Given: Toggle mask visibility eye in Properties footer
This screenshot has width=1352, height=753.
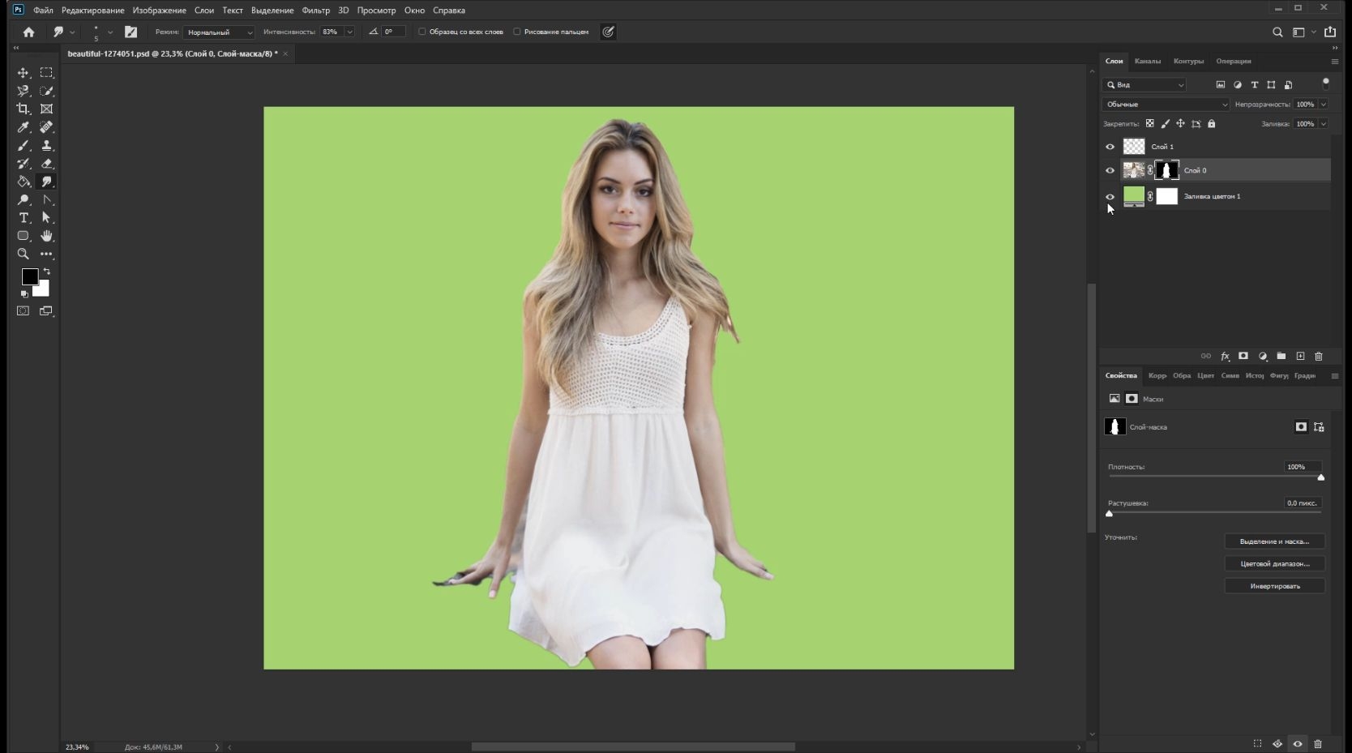Looking at the screenshot, I should [1298, 744].
